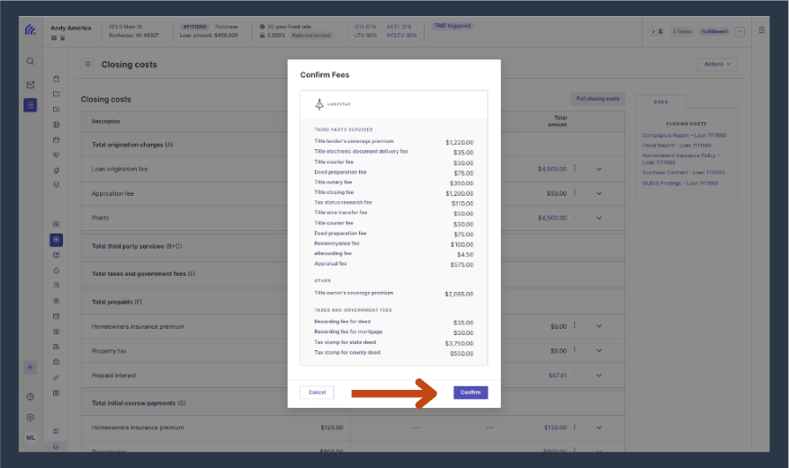Select the highlighted list icon in left rail
The image size is (789, 468).
click(31, 105)
